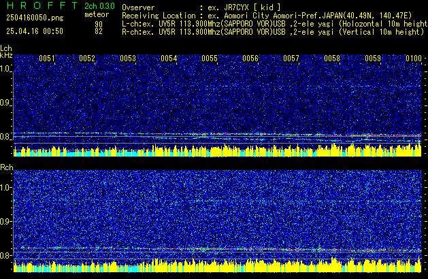Select the 0053 time marker

coord(128,59)
